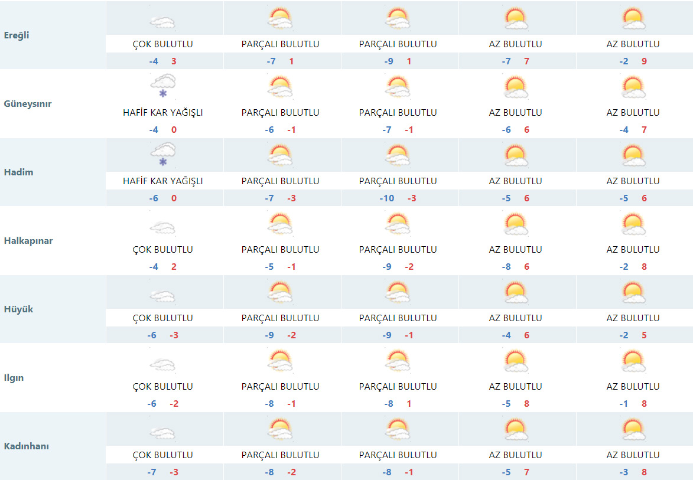Select the Güneysınır district name
The height and width of the screenshot is (480, 693).
(28, 103)
